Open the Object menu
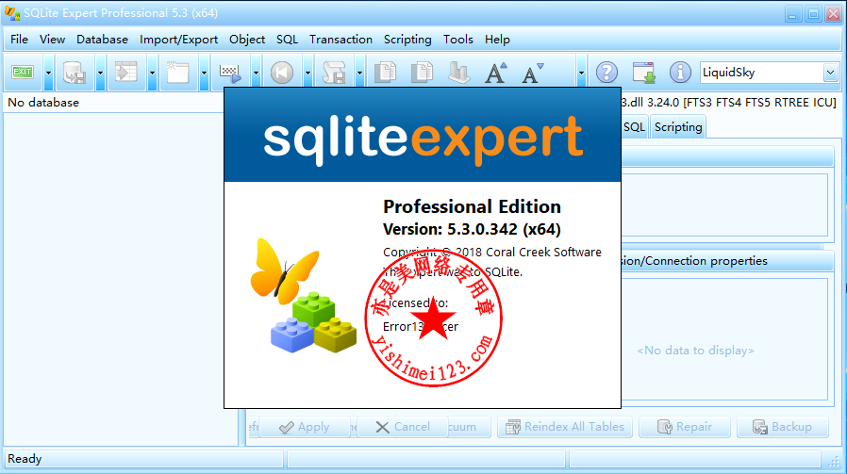Image resolution: width=847 pixels, height=474 pixels. [247, 40]
